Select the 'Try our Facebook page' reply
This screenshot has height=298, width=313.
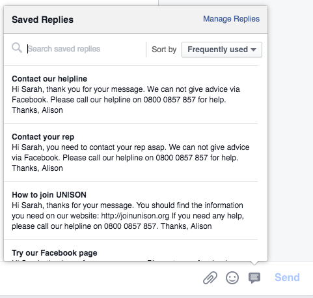[x=55, y=253]
